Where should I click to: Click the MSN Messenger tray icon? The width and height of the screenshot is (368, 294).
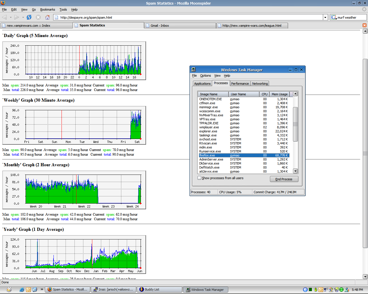[347, 290]
